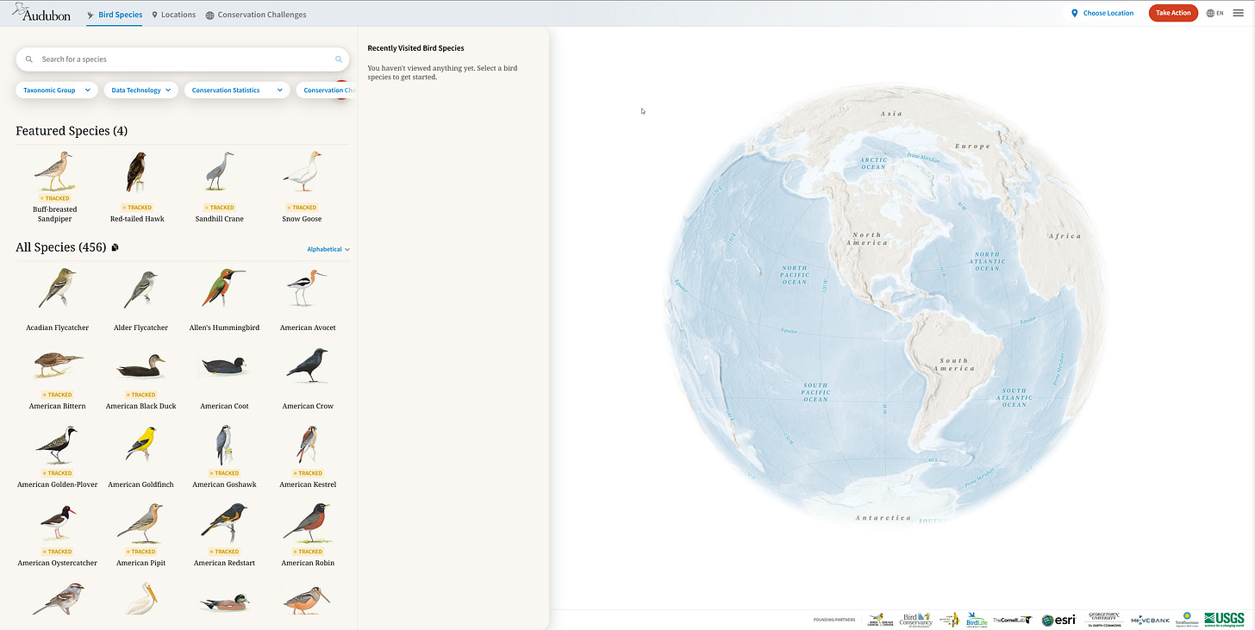Open the Smithsonian partner logo
The height and width of the screenshot is (630, 1255).
(1187, 619)
